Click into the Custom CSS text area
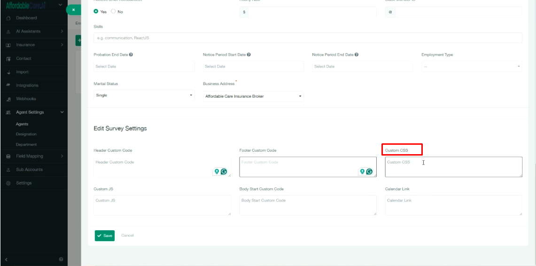536x266 pixels. 453,167
